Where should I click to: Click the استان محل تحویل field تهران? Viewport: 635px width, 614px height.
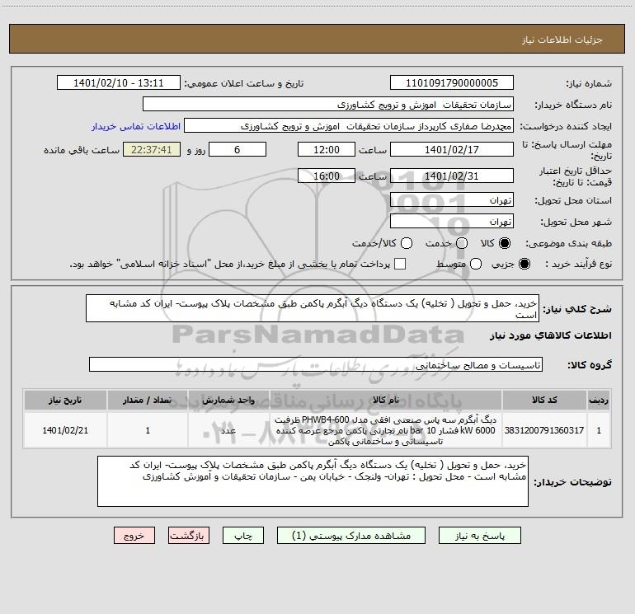pyautogui.click(x=452, y=200)
